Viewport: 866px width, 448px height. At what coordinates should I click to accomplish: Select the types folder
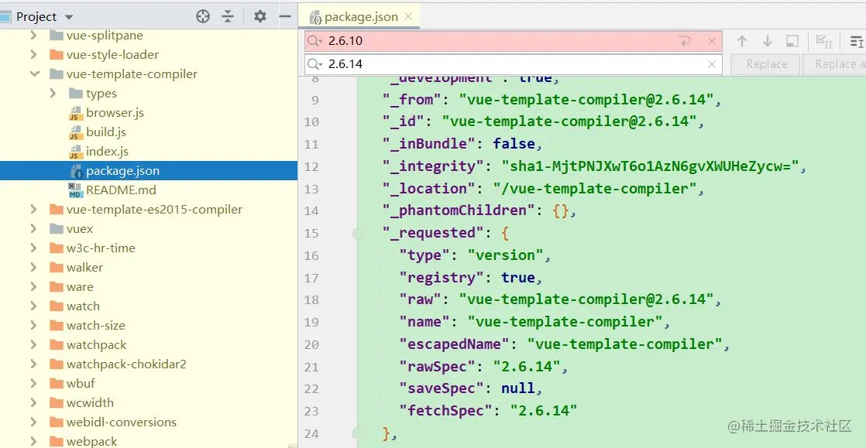101,94
